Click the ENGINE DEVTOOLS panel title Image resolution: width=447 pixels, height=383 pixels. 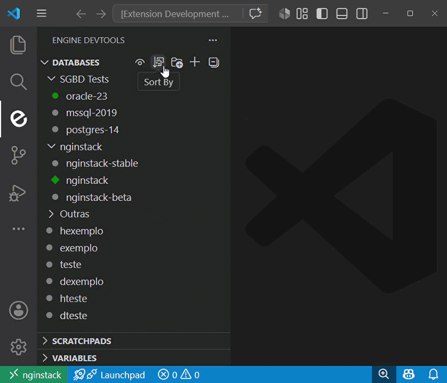(x=88, y=40)
